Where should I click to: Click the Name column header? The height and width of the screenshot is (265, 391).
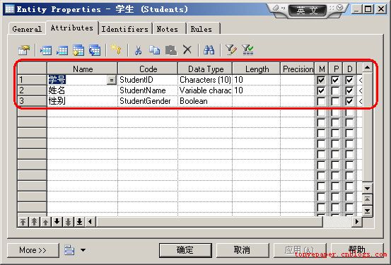[x=82, y=69]
